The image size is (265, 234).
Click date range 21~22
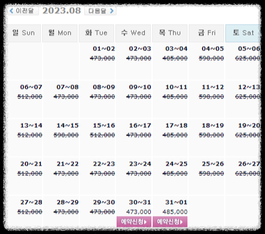coord(67,164)
